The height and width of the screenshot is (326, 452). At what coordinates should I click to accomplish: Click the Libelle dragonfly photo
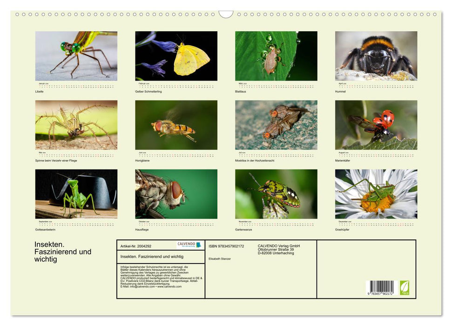[x=75, y=57]
